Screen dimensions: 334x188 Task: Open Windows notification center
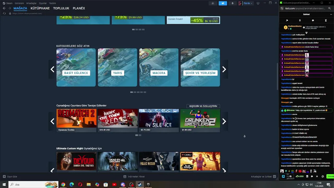(x=329, y=185)
